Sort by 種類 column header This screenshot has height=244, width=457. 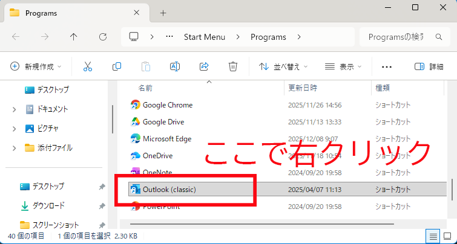pyautogui.click(x=383, y=88)
